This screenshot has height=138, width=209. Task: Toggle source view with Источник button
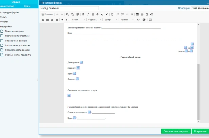click(x=47, y=14)
